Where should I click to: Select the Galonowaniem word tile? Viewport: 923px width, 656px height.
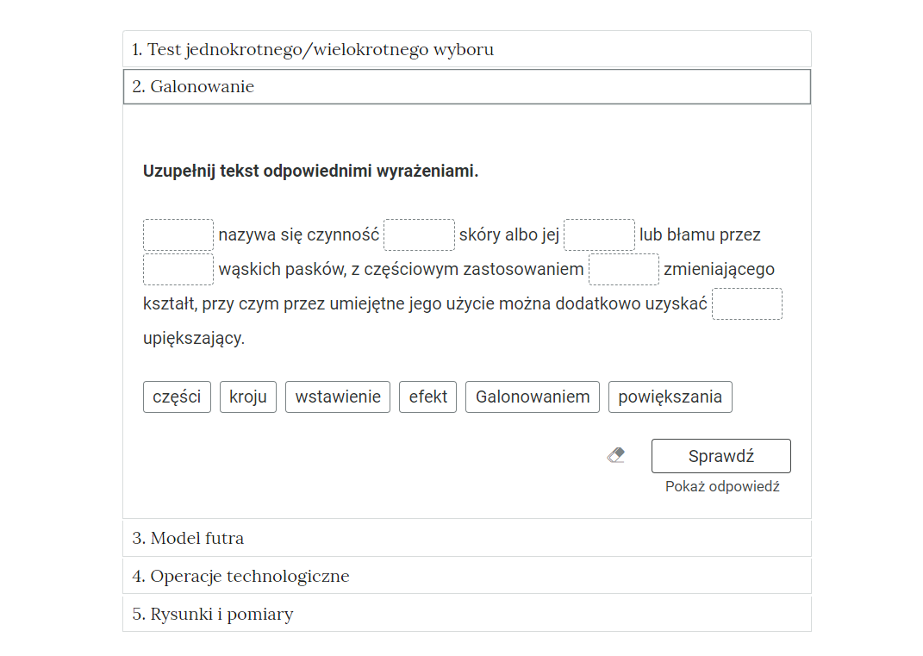[x=532, y=397]
